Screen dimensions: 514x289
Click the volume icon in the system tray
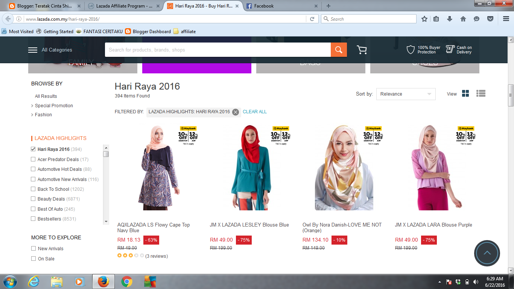coord(476,282)
